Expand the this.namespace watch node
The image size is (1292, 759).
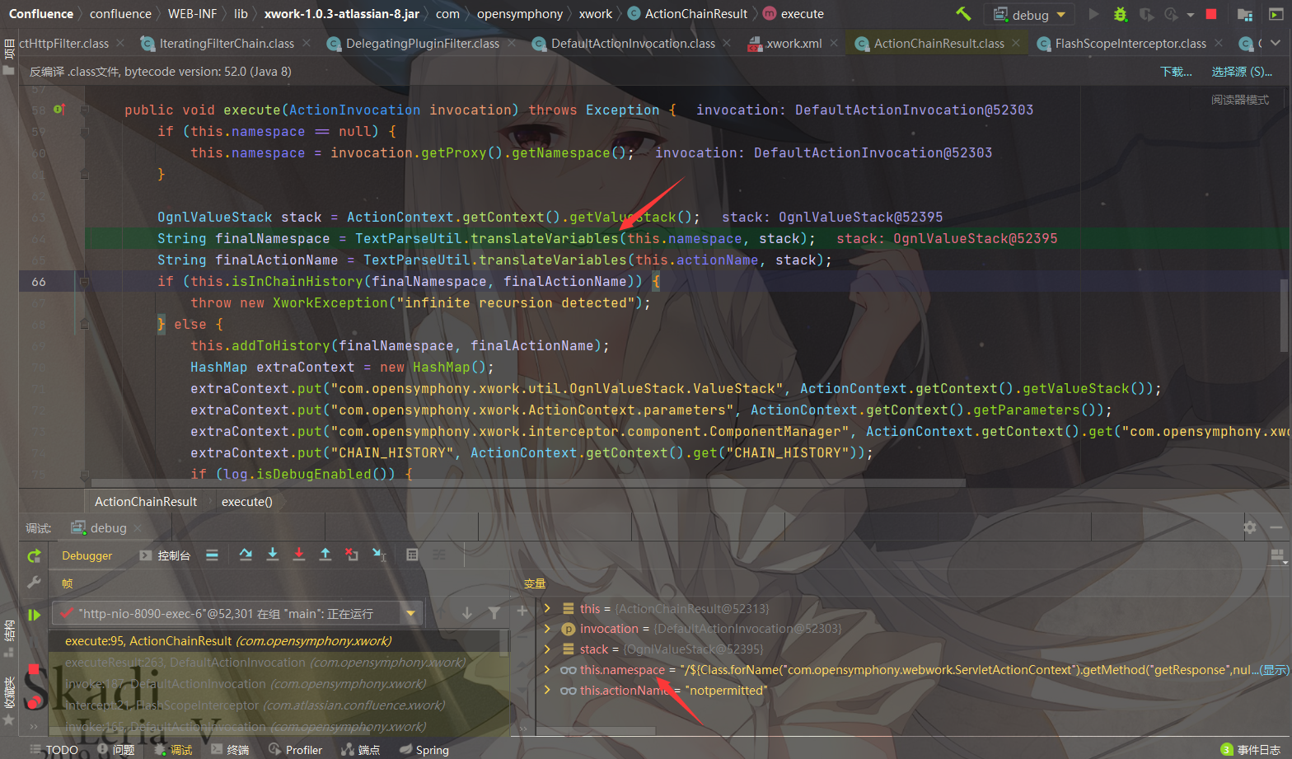[x=547, y=669]
